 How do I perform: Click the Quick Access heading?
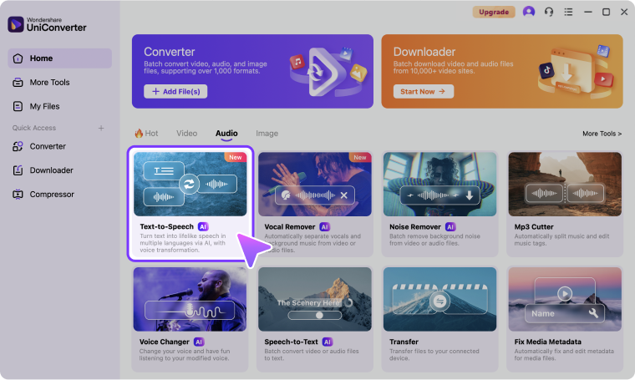pos(34,128)
